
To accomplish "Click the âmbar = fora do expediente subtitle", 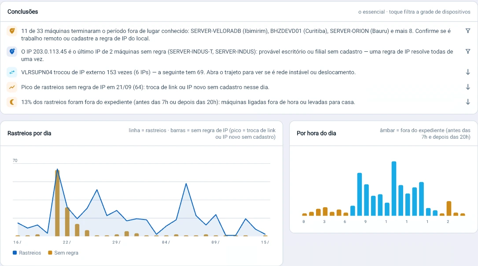I will pyautogui.click(x=425, y=134).
